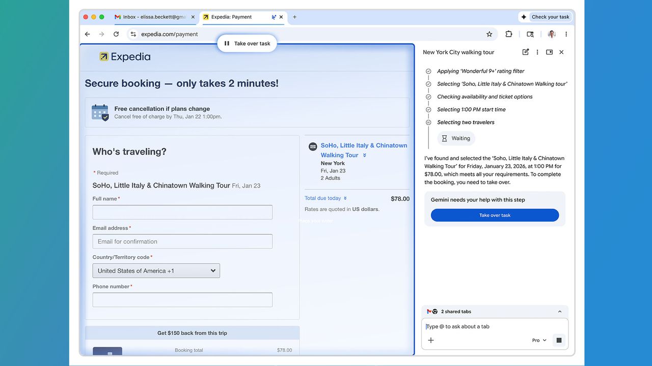Image resolution: width=652 pixels, height=366 pixels.
Task: Click the plus icon in Gemini prompt box
Action: 431,340
